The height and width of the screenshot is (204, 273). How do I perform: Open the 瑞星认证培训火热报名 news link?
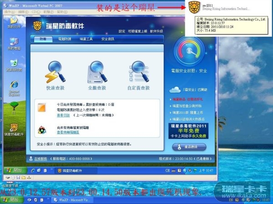click(x=188, y=119)
